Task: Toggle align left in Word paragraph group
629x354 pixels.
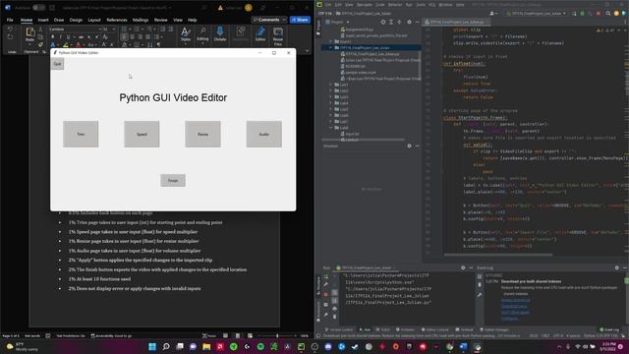Action: point(125,37)
